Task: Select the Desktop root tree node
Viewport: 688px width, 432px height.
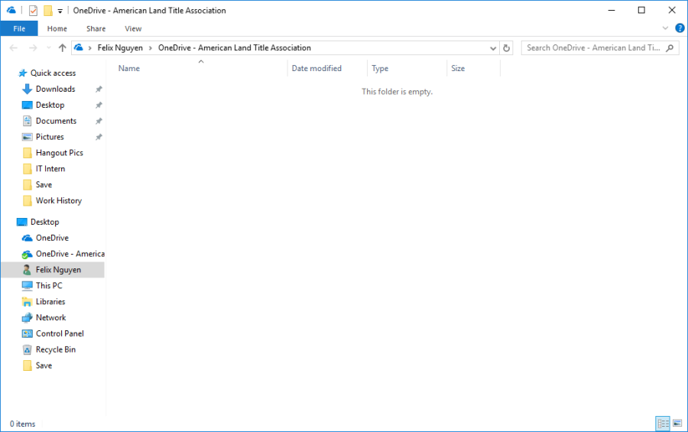Action: (44, 222)
